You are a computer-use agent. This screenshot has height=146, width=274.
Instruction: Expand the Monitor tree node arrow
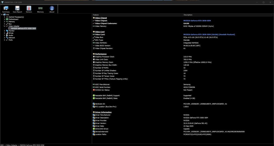click(4, 31)
